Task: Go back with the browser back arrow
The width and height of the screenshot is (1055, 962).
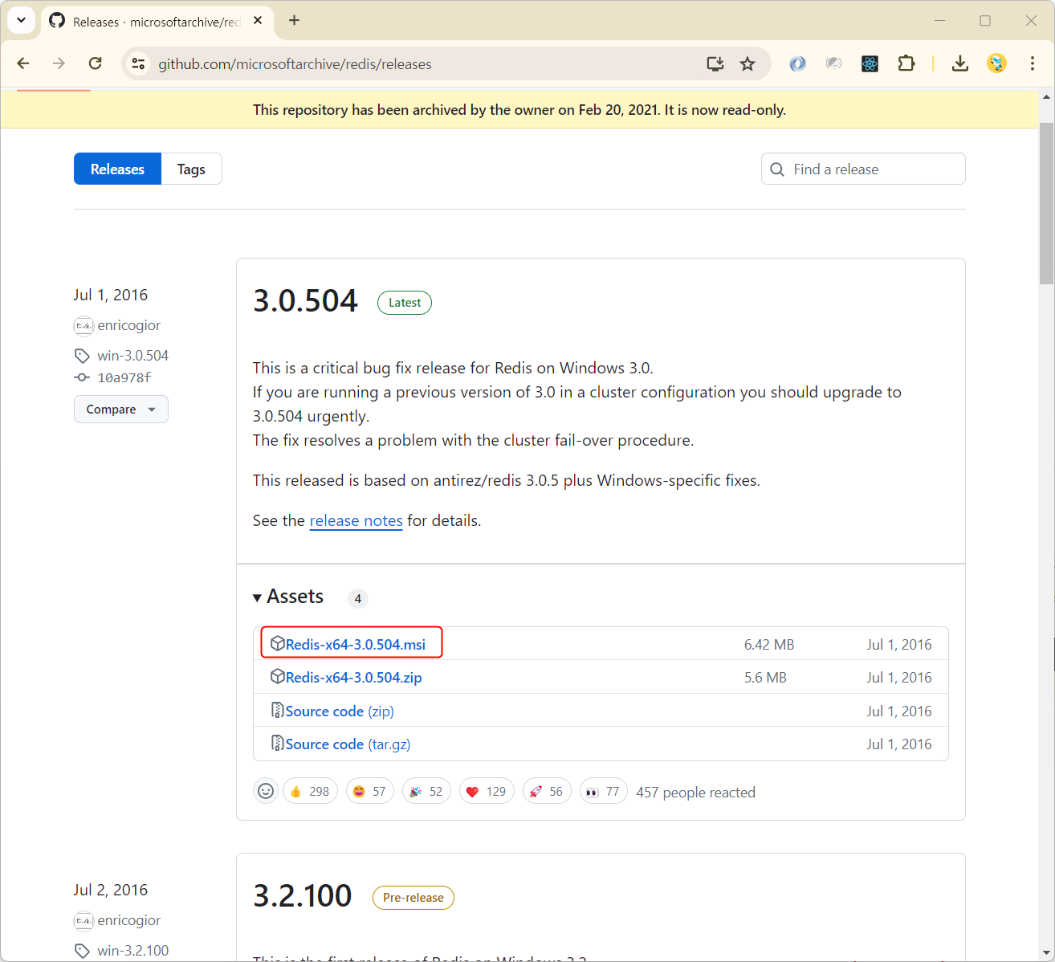Action: [x=23, y=63]
